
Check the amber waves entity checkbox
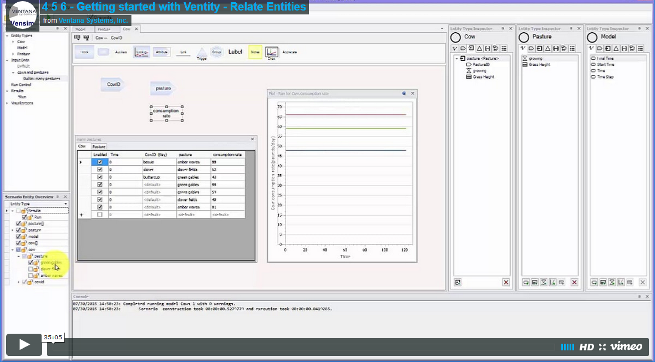[31, 276]
